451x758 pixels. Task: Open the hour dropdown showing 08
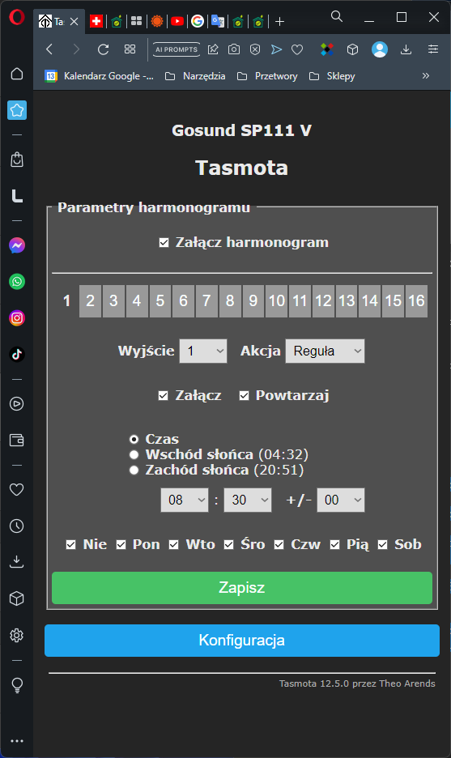(184, 500)
